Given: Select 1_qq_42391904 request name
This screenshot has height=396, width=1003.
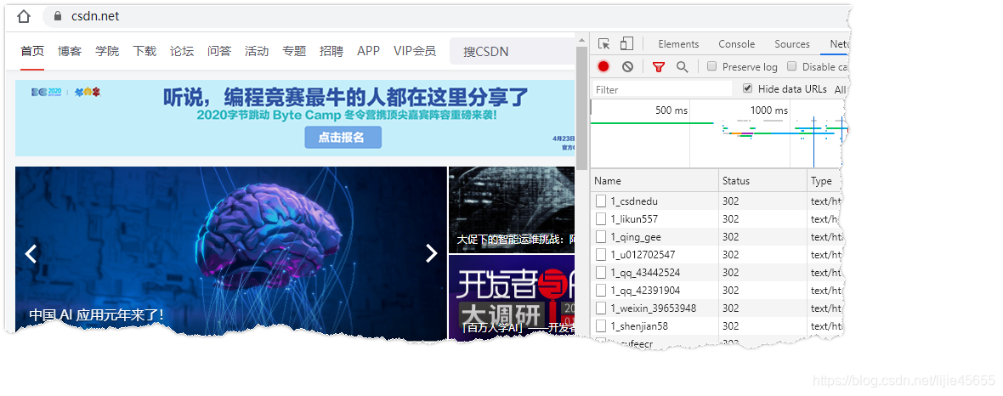Looking at the screenshot, I should click(x=645, y=291).
